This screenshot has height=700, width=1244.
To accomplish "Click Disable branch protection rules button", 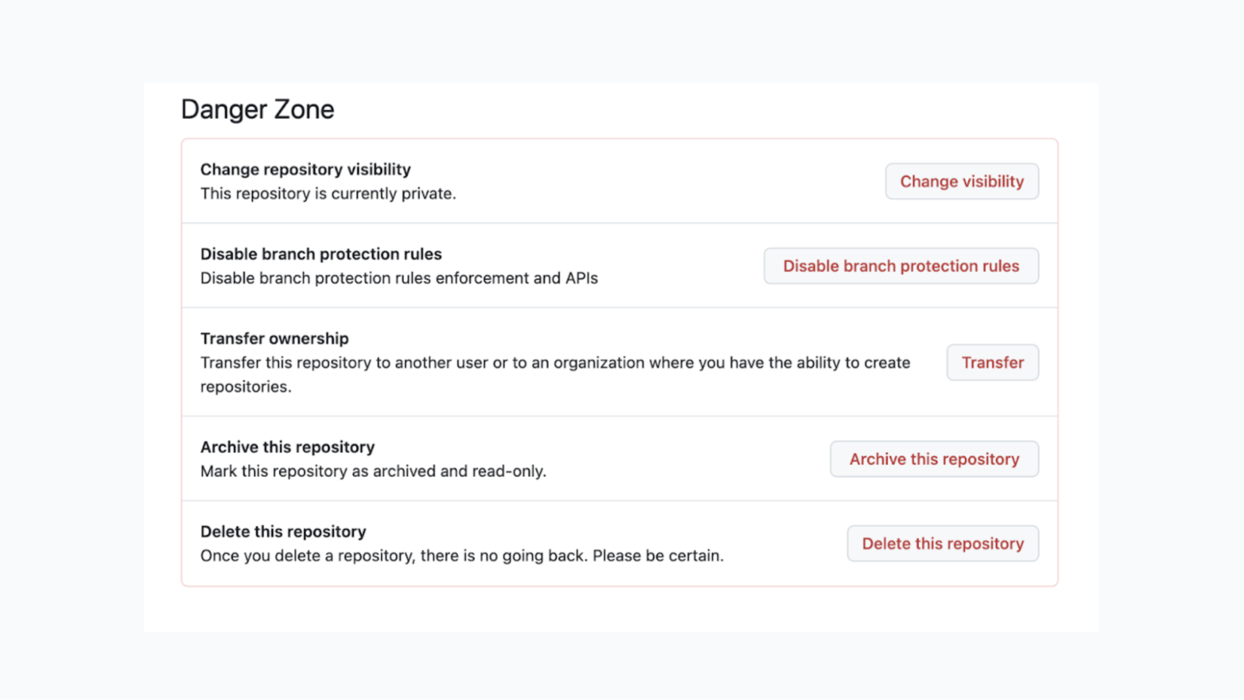I will 901,266.
